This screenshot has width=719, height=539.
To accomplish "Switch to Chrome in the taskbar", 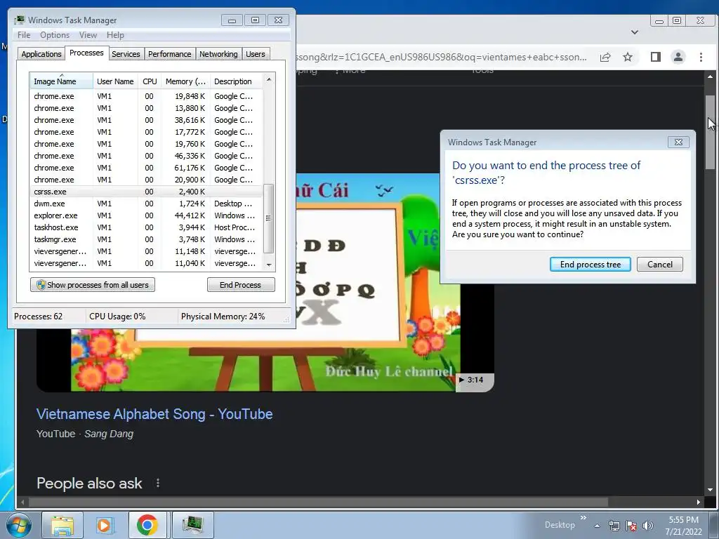I will click(x=147, y=525).
